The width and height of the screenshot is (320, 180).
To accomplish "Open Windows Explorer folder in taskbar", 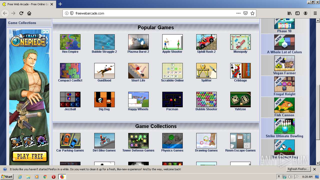I will pyautogui.click(x=28, y=177).
